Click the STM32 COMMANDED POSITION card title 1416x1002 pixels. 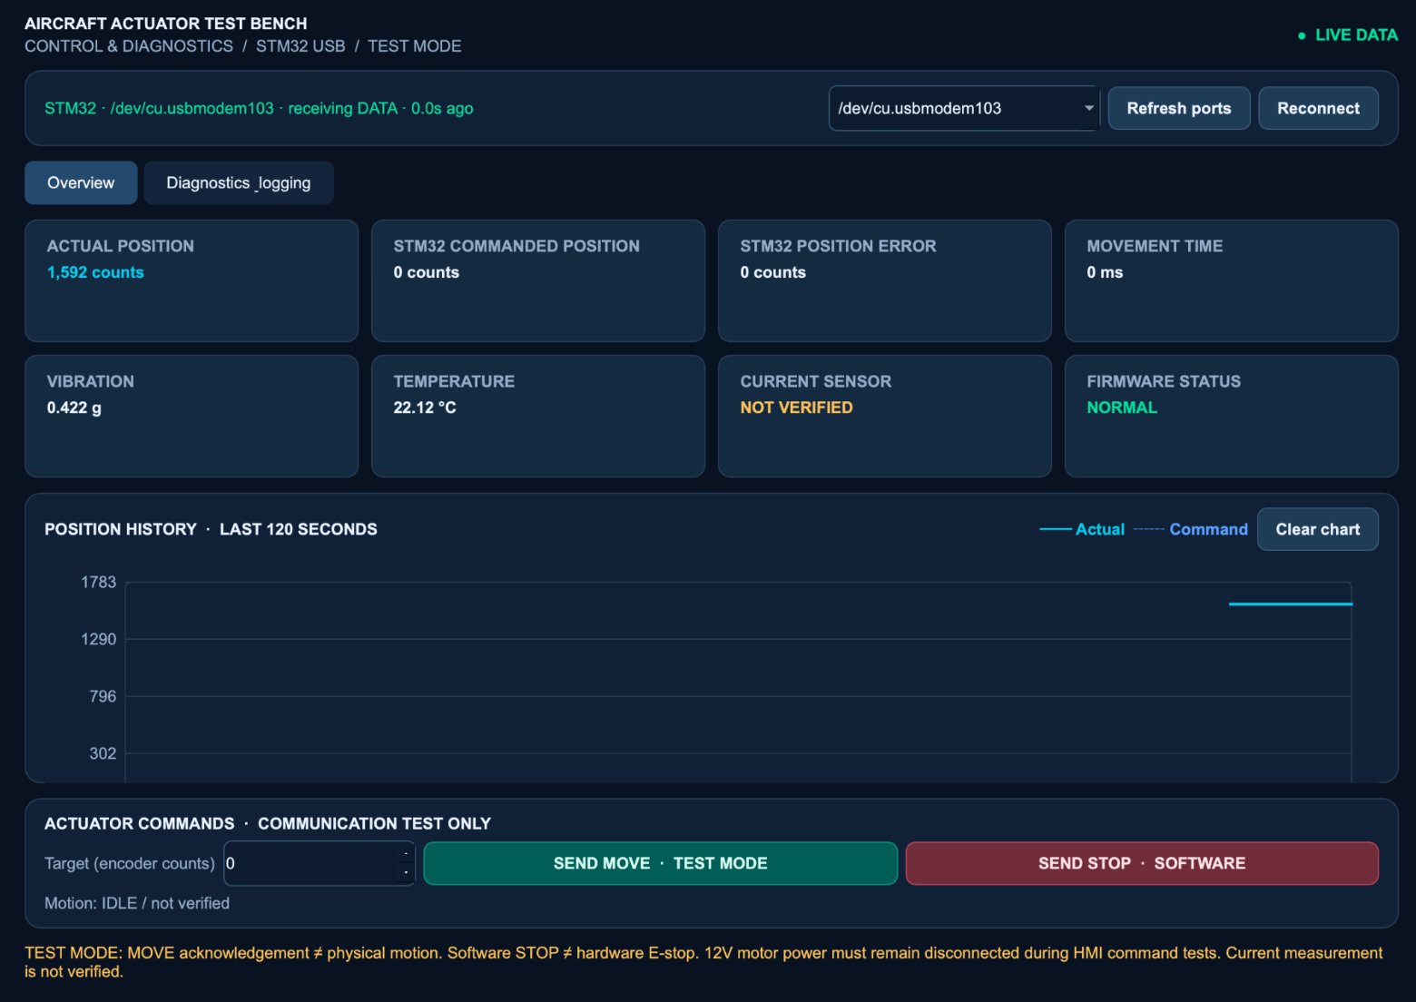click(516, 246)
